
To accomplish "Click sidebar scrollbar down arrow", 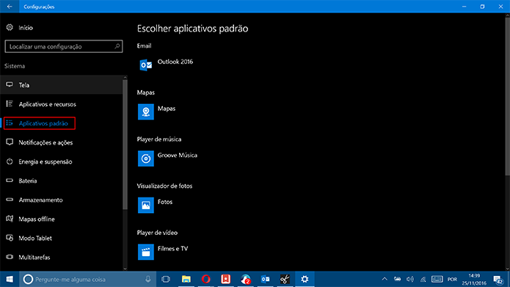I will point(125,269).
